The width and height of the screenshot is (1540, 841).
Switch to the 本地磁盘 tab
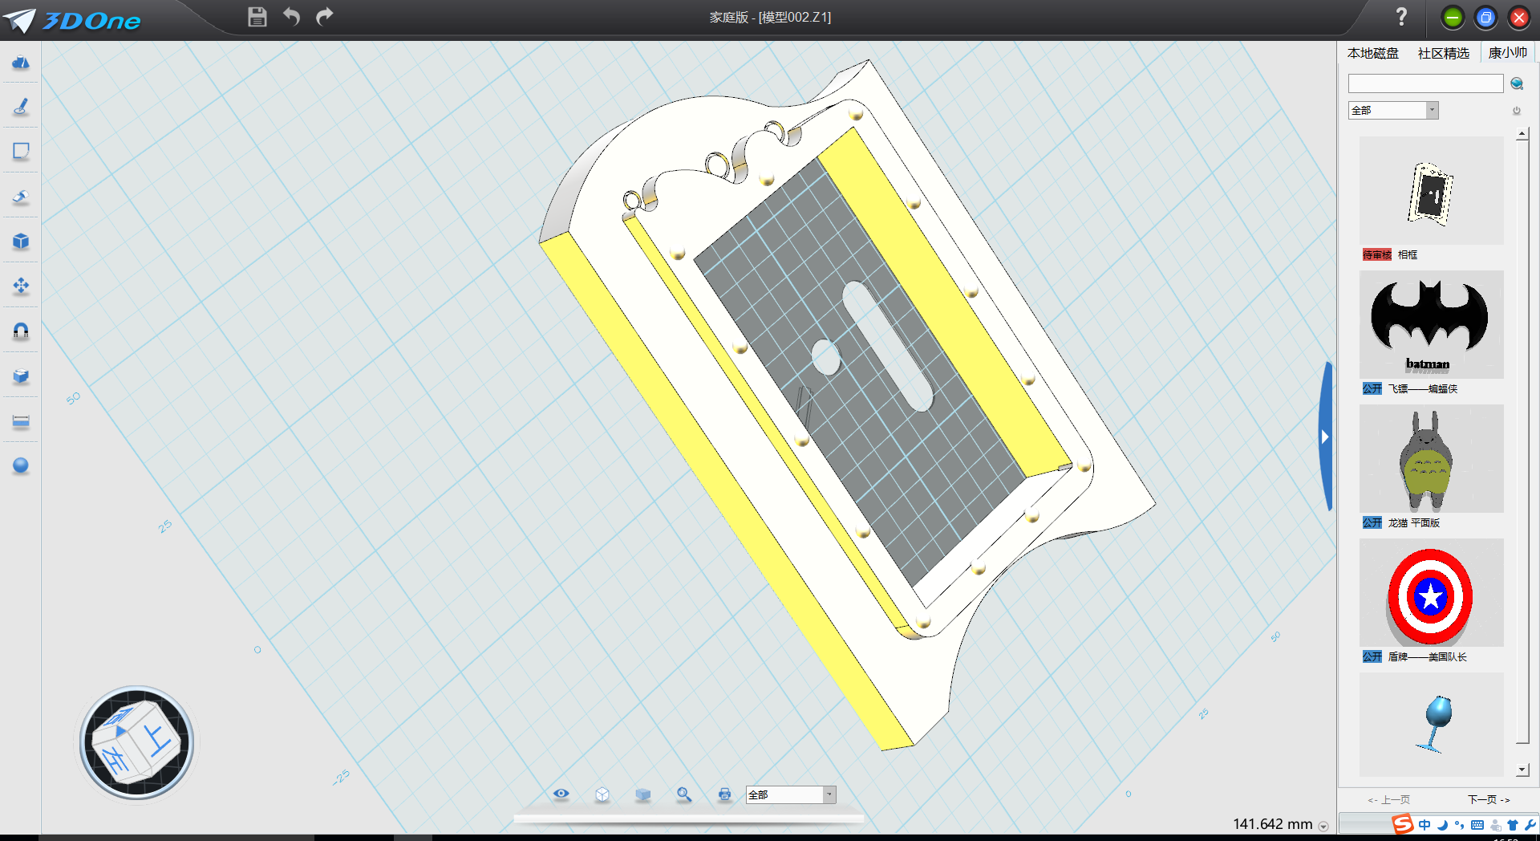[1372, 53]
